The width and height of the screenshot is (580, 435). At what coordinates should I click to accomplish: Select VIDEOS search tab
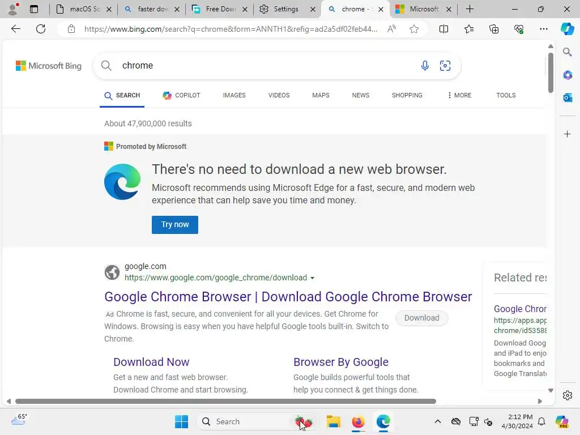(x=279, y=95)
